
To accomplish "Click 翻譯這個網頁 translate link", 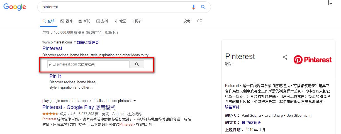I will tap(88, 42).
